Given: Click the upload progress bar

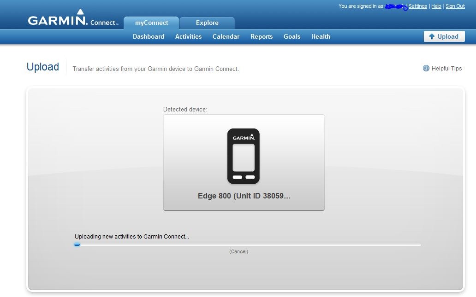Looking at the screenshot, I should (247, 245).
